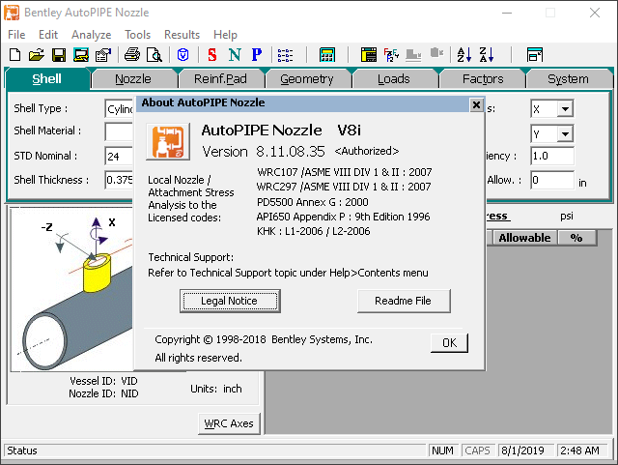
Task: Switch to the Nozzle tab
Action: pos(133,79)
